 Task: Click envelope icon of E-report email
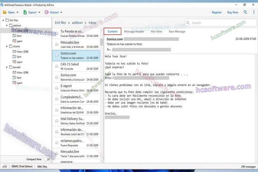click(57, 88)
